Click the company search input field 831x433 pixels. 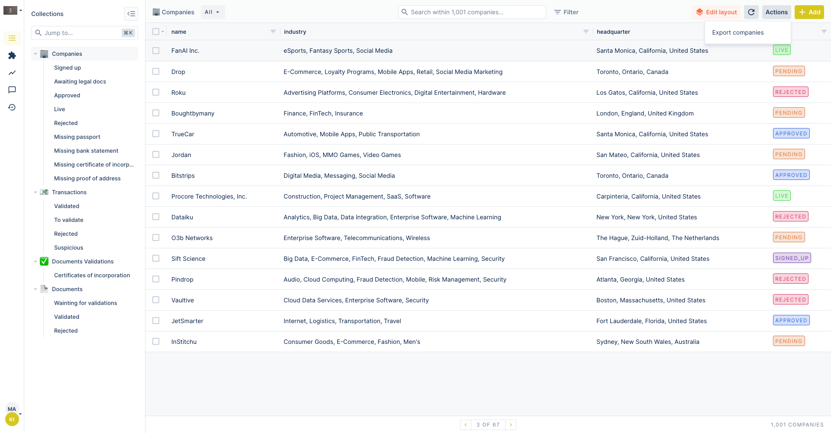tap(472, 12)
